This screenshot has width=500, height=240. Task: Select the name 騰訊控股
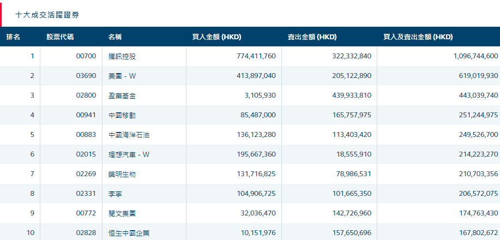pos(122,57)
